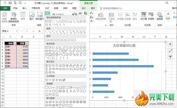This screenshot has width=177, height=108.
Task: Pick the up arrow in 箭头总汇
Action: pyautogui.click(x=53, y=65)
